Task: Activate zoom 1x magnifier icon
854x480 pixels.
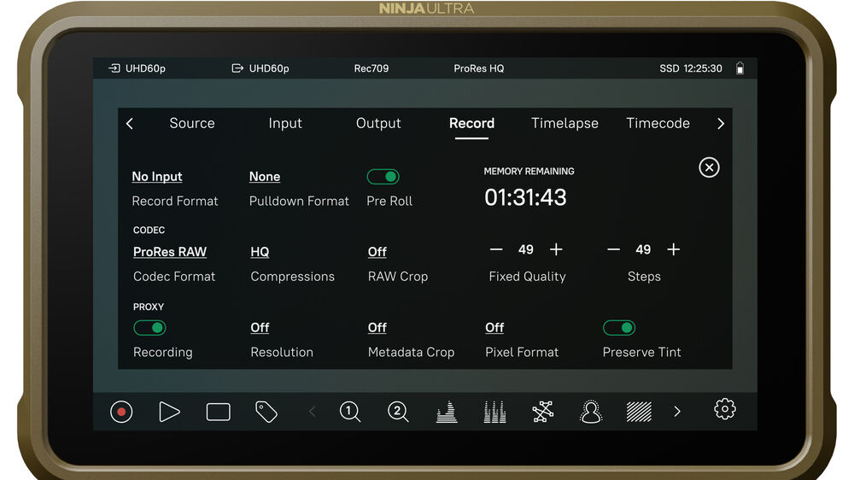Action: 349,412
